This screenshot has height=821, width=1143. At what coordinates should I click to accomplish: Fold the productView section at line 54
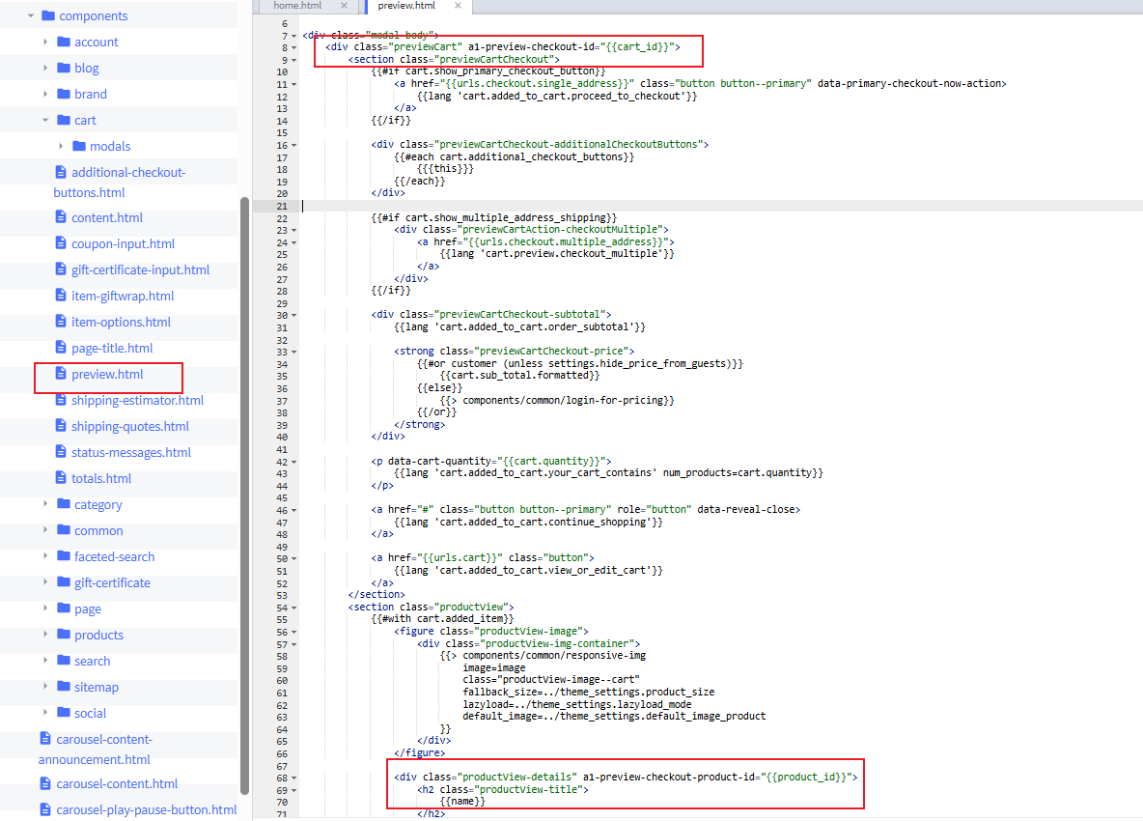pyautogui.click(x=294, y=608)
